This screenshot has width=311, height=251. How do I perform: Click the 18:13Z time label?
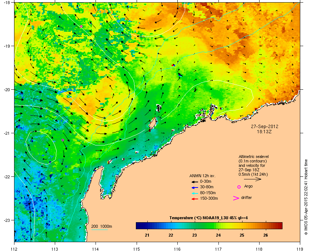click(264, 131)
